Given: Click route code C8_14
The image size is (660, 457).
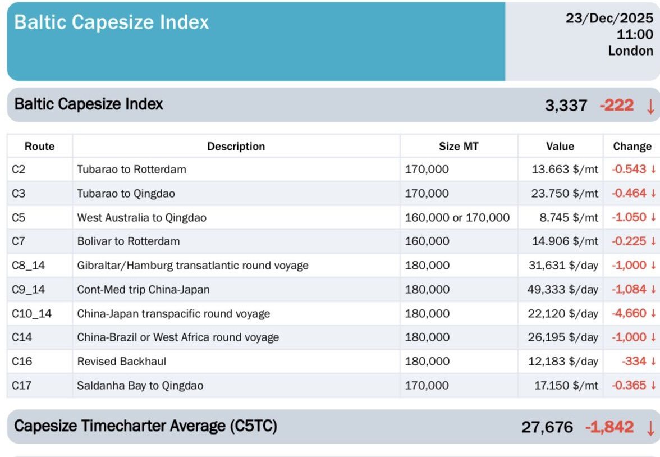Looking at the screenshot, I should (x=28, y=266).
